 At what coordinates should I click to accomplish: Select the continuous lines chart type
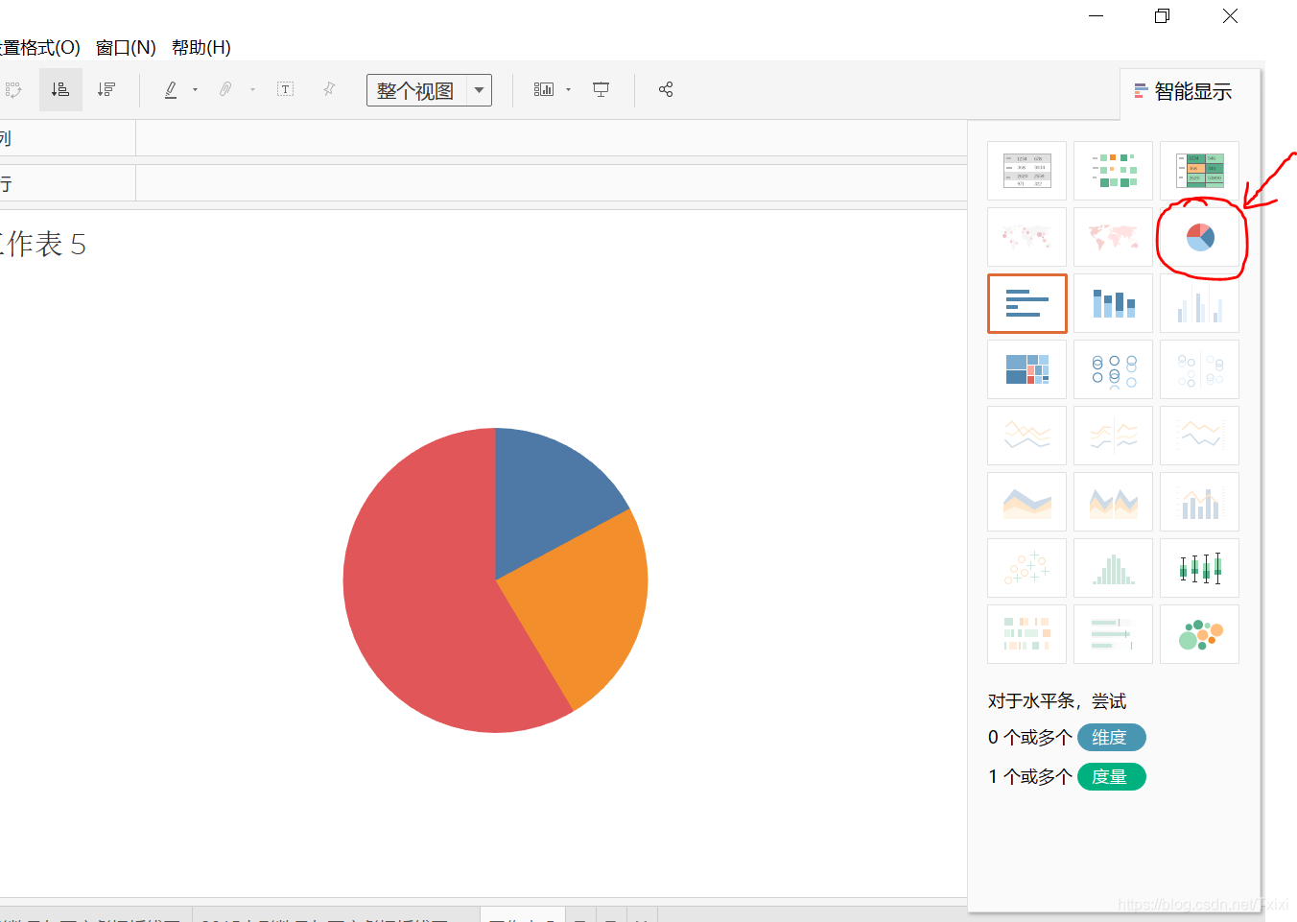1026,436
